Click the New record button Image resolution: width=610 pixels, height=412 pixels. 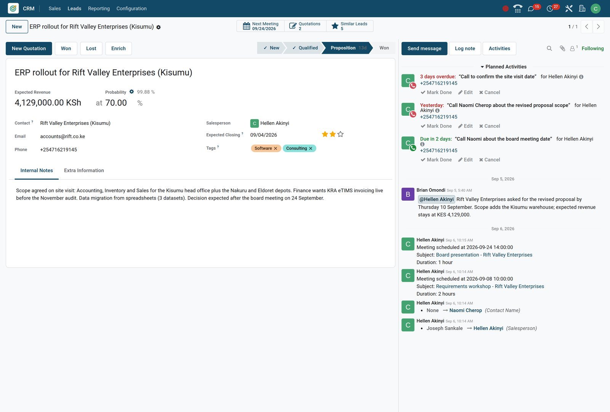(x=17, y=27)
